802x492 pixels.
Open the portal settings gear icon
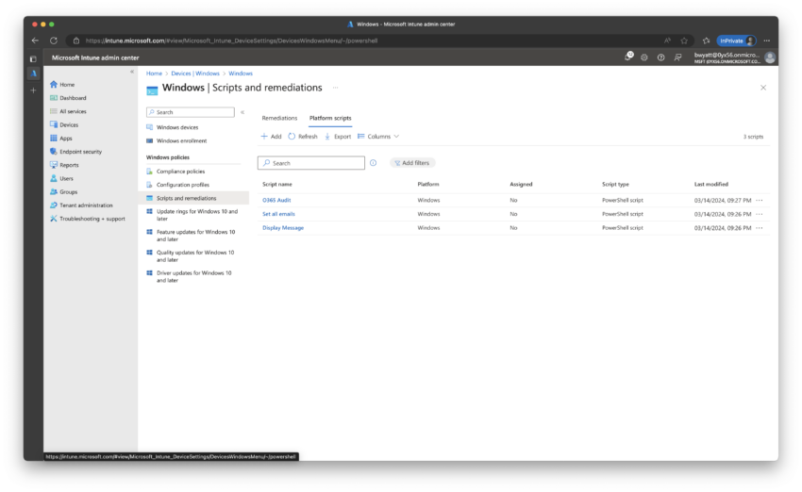643,57
